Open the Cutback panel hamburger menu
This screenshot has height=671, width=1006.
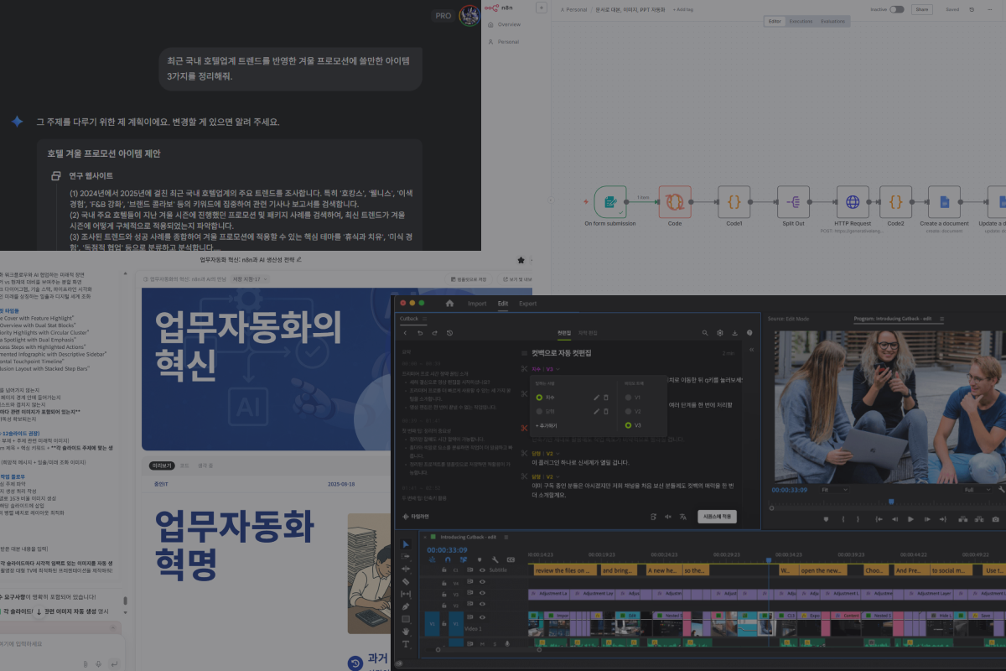coord(424,319)
